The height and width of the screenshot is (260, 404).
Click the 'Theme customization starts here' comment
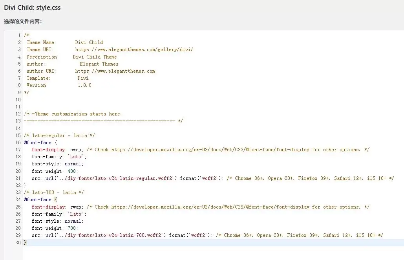point(75,114)
